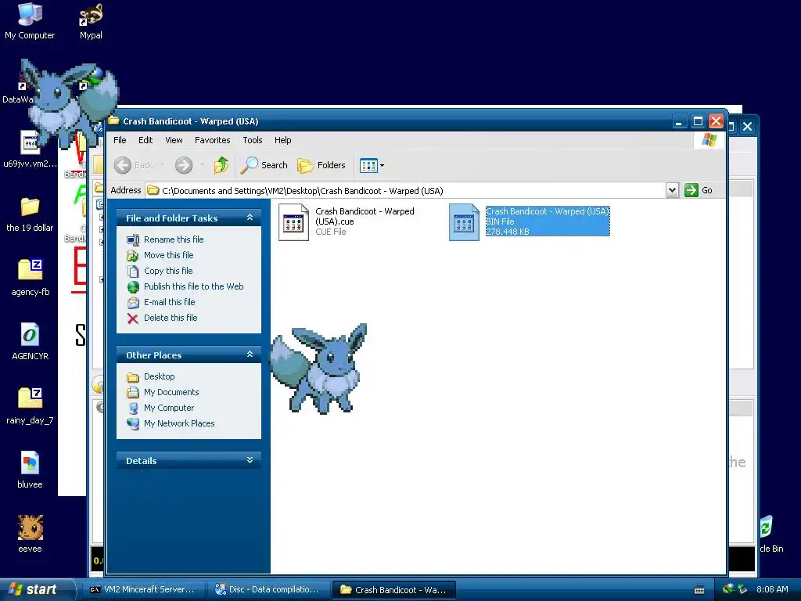
Task: Launch the Mypal browser shortcut
Action: [x=91, y=21]
